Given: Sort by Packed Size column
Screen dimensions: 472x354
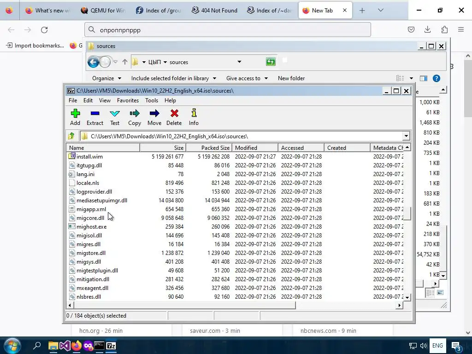Looking at the screenshot, I should pyautogui.click(x=209, y=147).
